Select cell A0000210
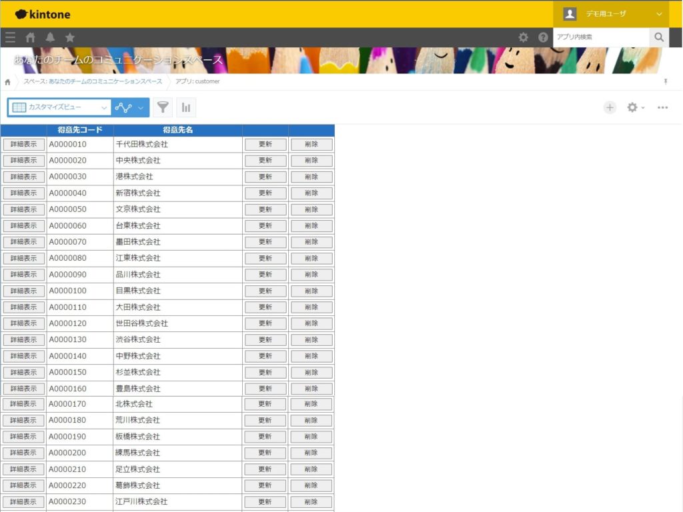Image resolution: width=683 pixels, height=512 pixels. [80, 469]
